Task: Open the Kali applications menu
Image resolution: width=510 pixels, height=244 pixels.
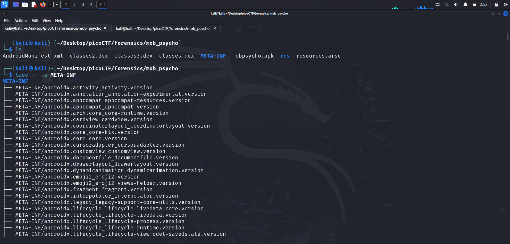Action: [x=5, y=4]
